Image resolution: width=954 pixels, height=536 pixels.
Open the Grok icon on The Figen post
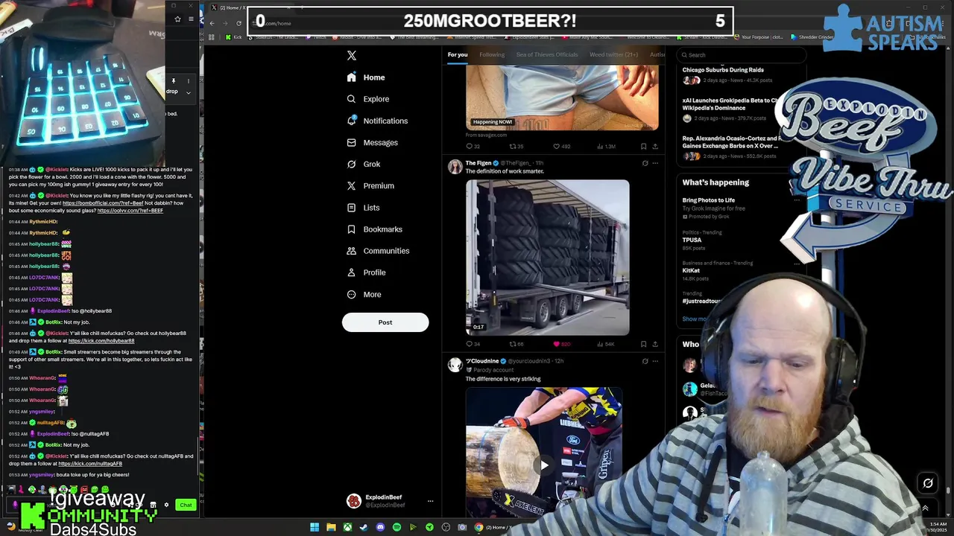pos(645,163)
